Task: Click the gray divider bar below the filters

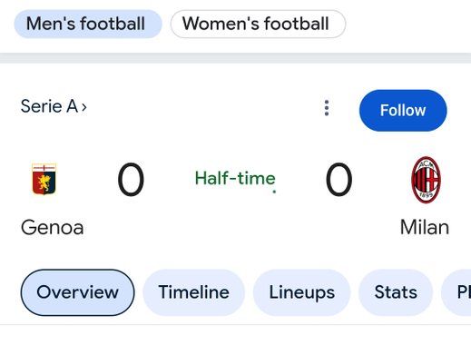Action: 235,58
